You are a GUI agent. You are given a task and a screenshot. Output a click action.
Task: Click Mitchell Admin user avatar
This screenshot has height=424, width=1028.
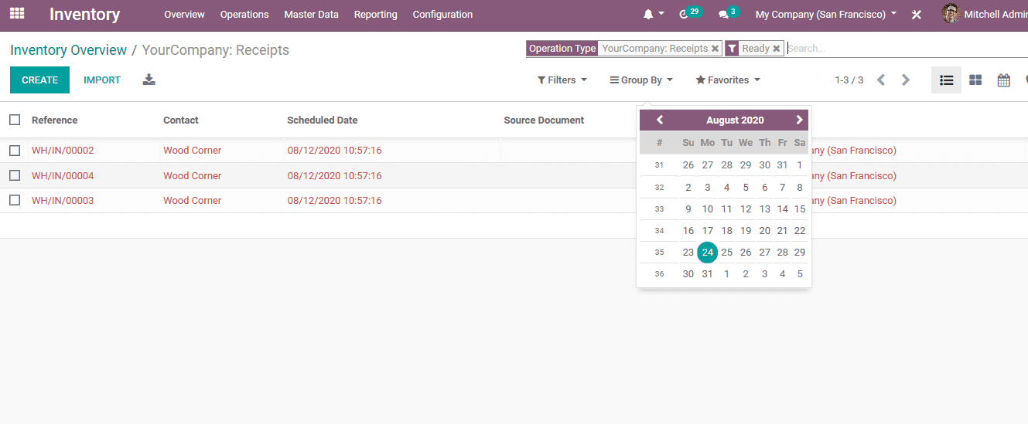951,14
